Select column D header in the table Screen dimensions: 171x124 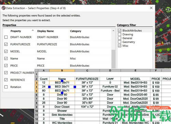[x=110, y=71]
